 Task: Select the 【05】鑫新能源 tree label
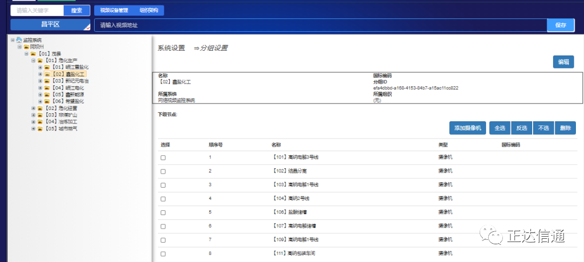pos(68,95)
